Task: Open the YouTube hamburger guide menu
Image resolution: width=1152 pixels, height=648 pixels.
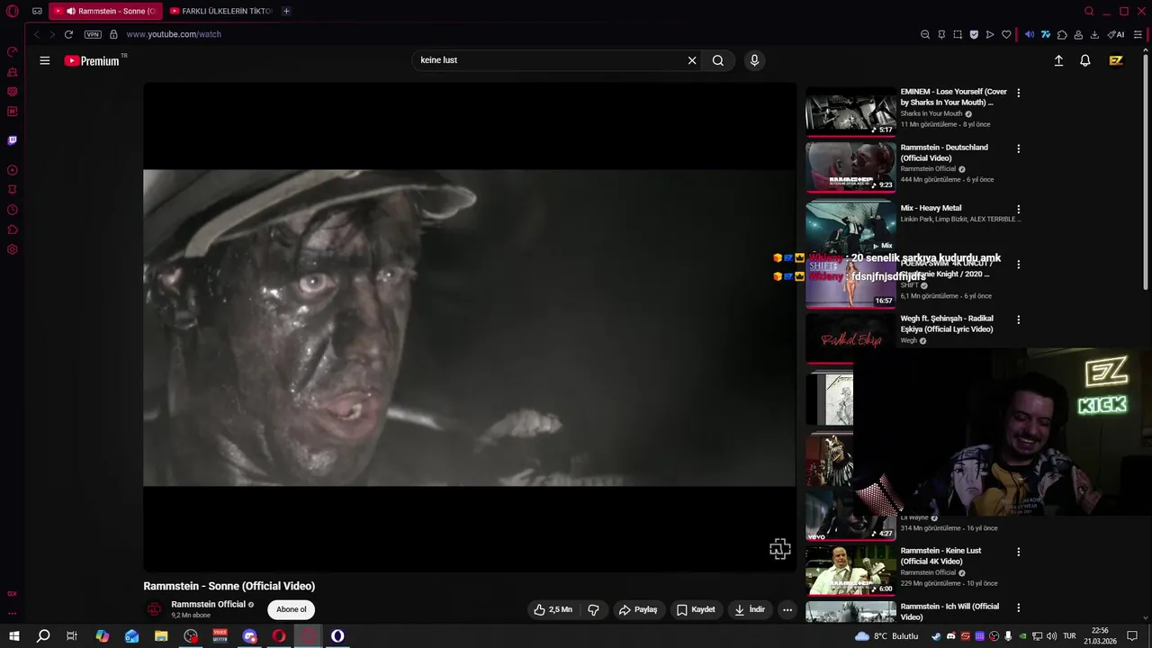Action: (x=44, y=60)
